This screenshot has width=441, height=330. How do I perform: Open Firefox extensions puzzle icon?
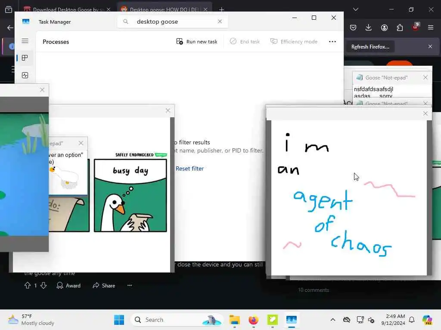tap(400, 27)
